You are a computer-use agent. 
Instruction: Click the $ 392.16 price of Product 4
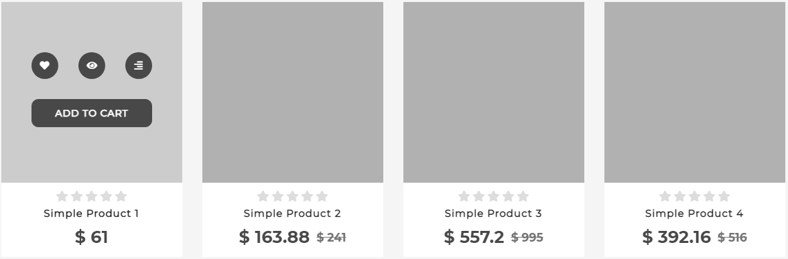coord(677,237)
